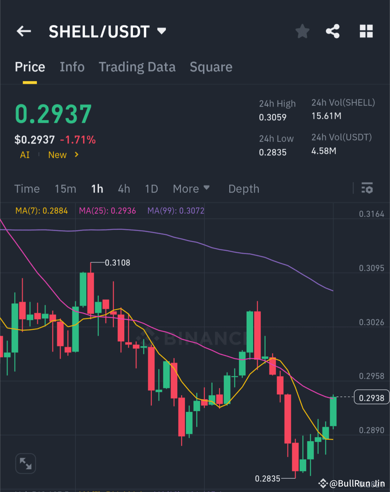Screen dimensions: 390x492
Task: Tap the 0.2958 price axis label
Action: point(372,376)
